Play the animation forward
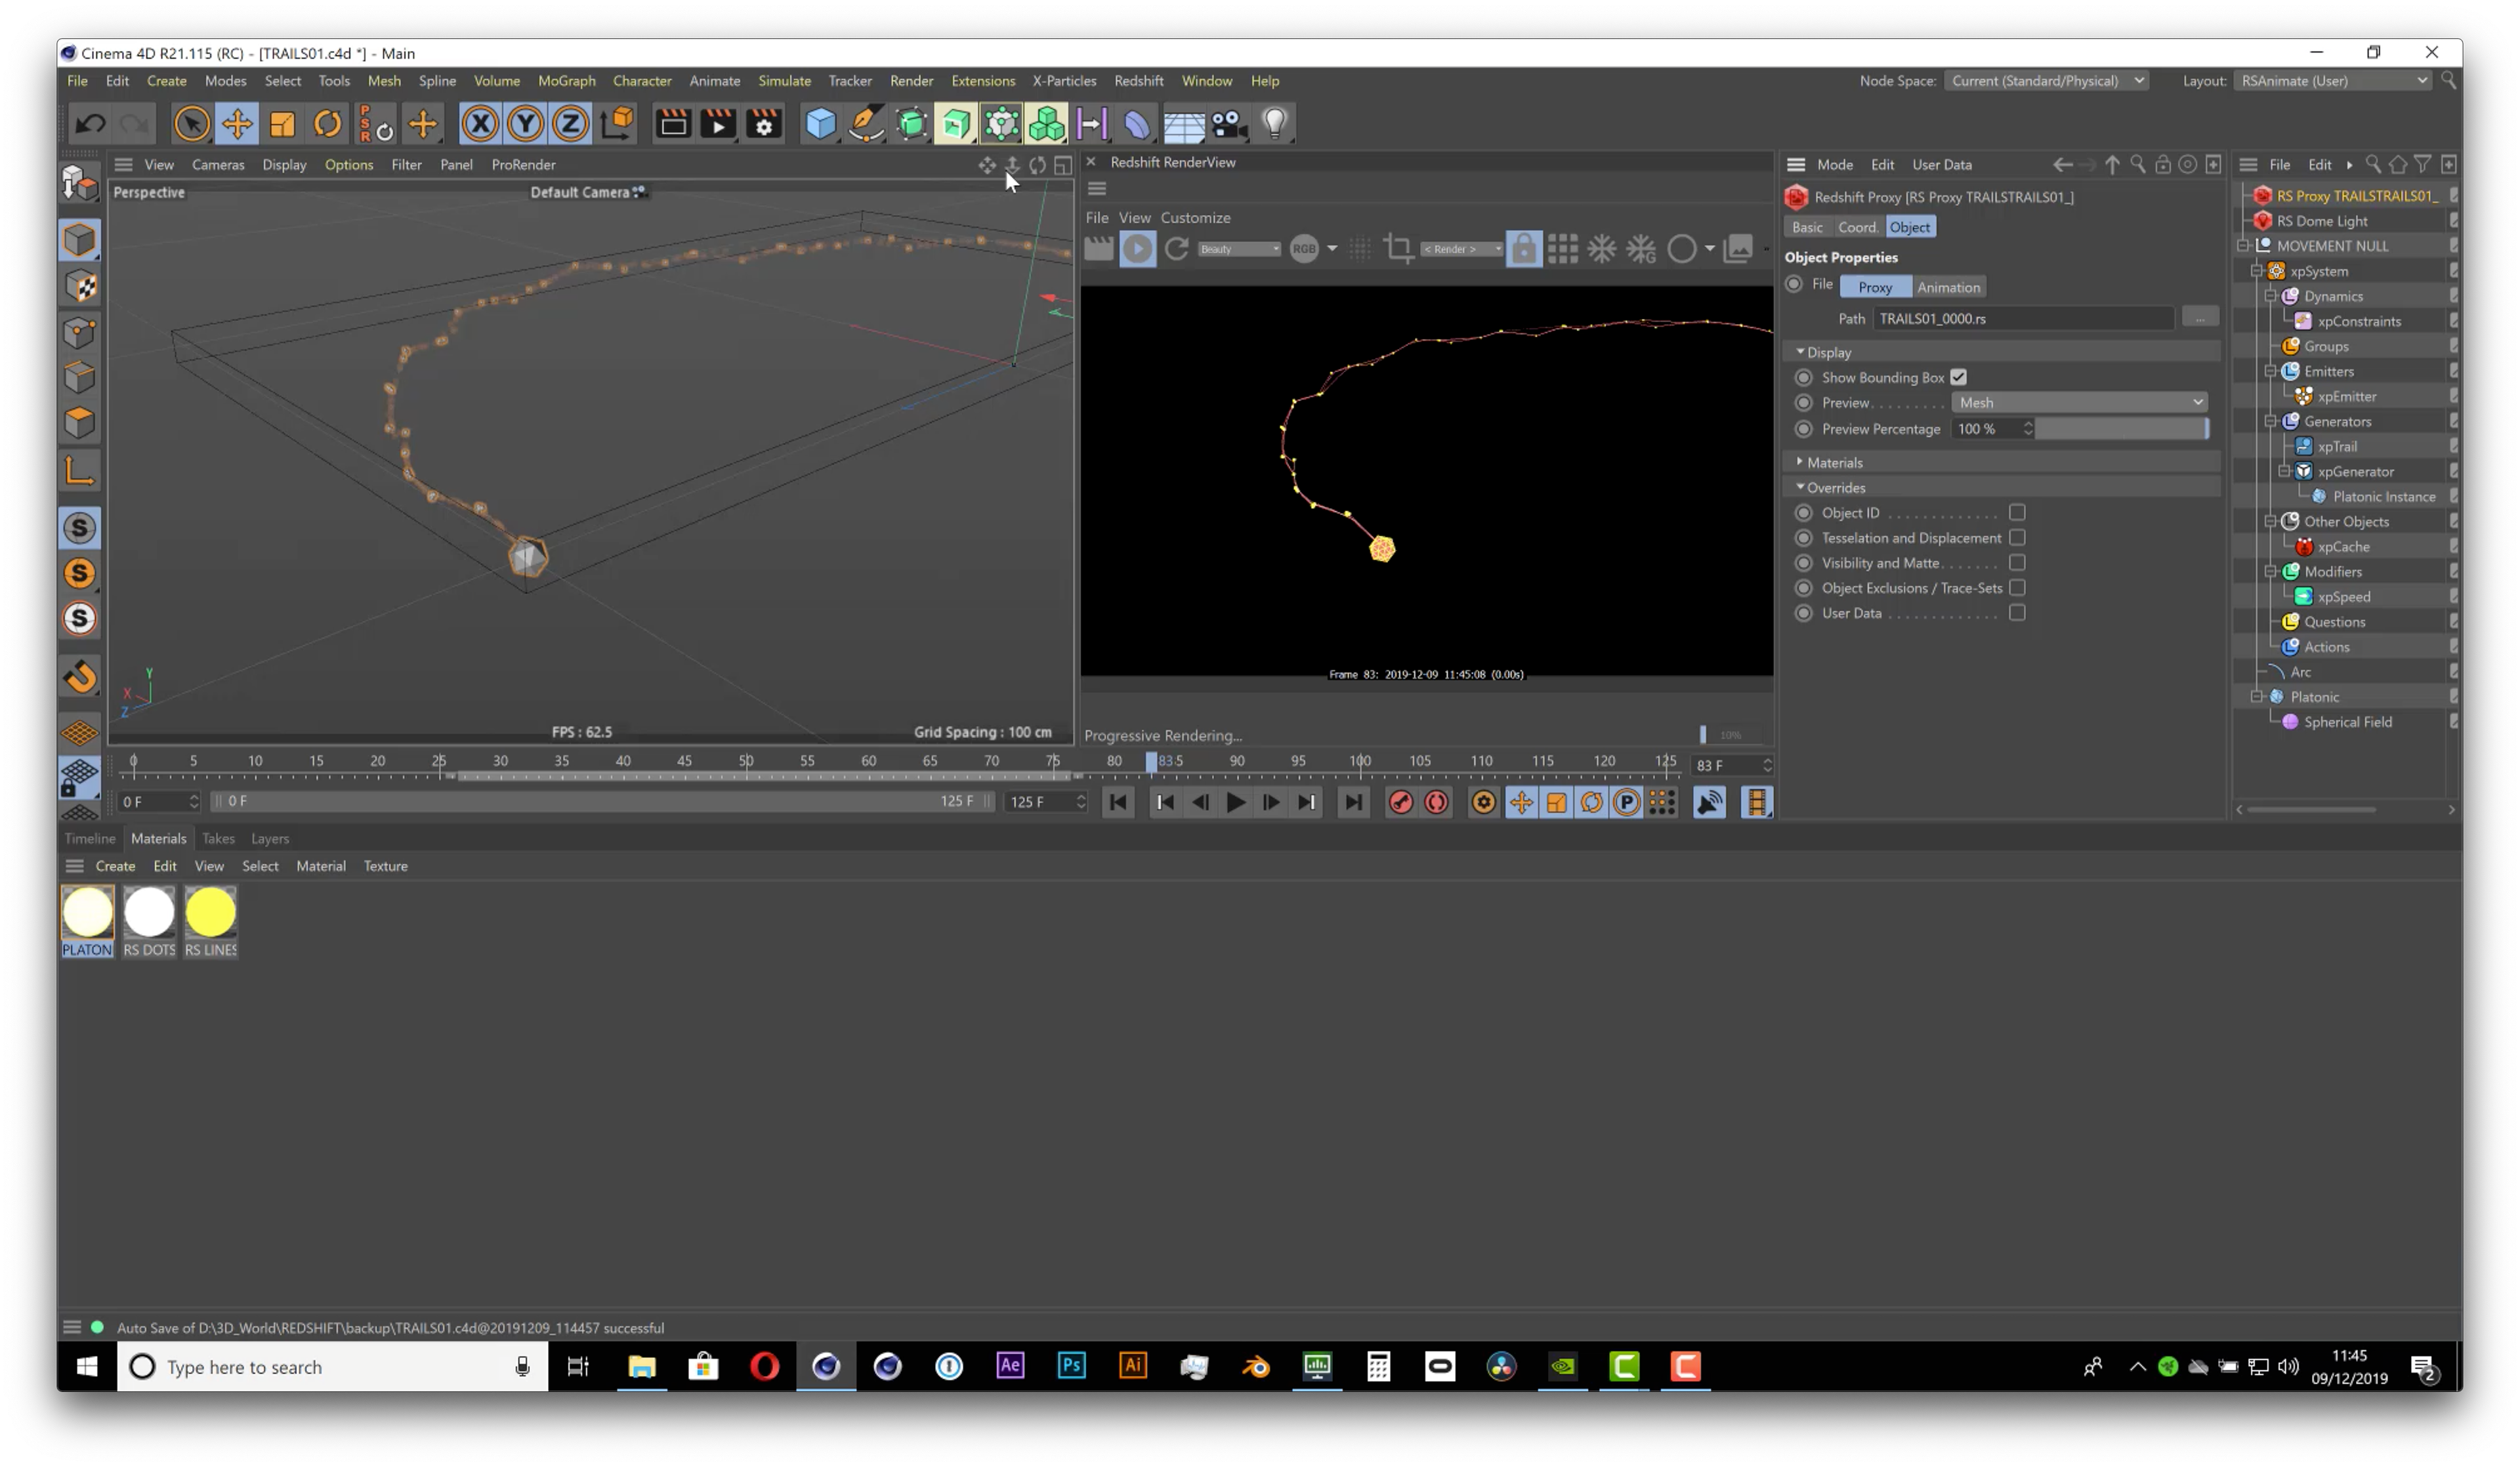 pyautogui.click(x=1235, y=802)
